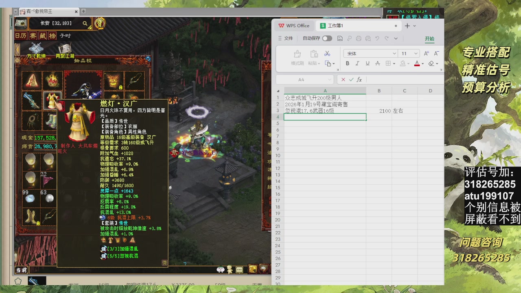Image resolution: width=521 pixels, height=293 pixels.
Task: Open the eraser clear options dropdown arrow
Action: click(x=437, y=64)
